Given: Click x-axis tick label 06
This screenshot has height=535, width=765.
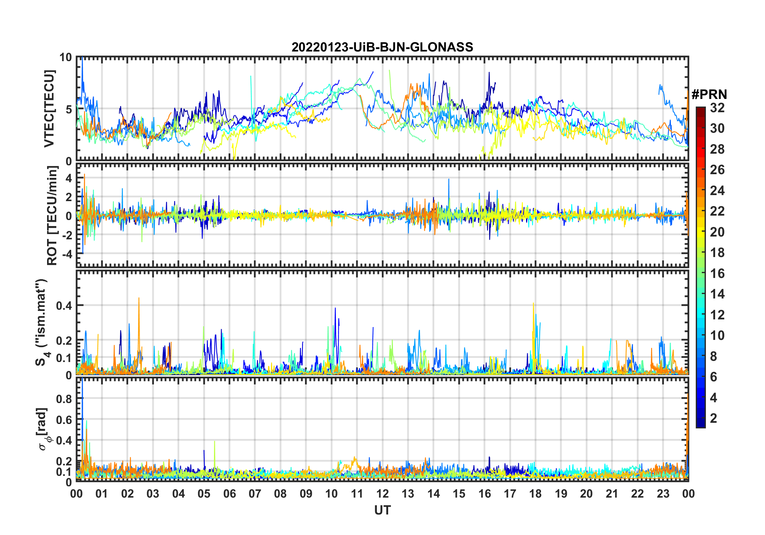Looking at the screenshot, I should click(229, 494).
